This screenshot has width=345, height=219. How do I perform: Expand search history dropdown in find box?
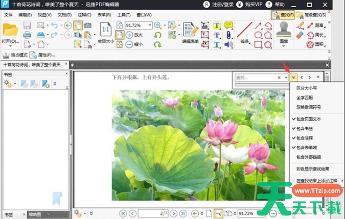click(x=286, y=77)
